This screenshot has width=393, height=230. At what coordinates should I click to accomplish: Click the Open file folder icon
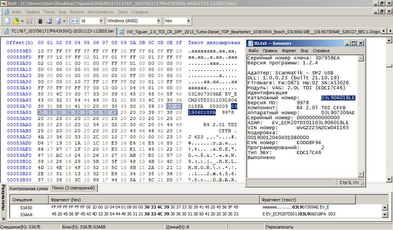[x=16, y=21]
